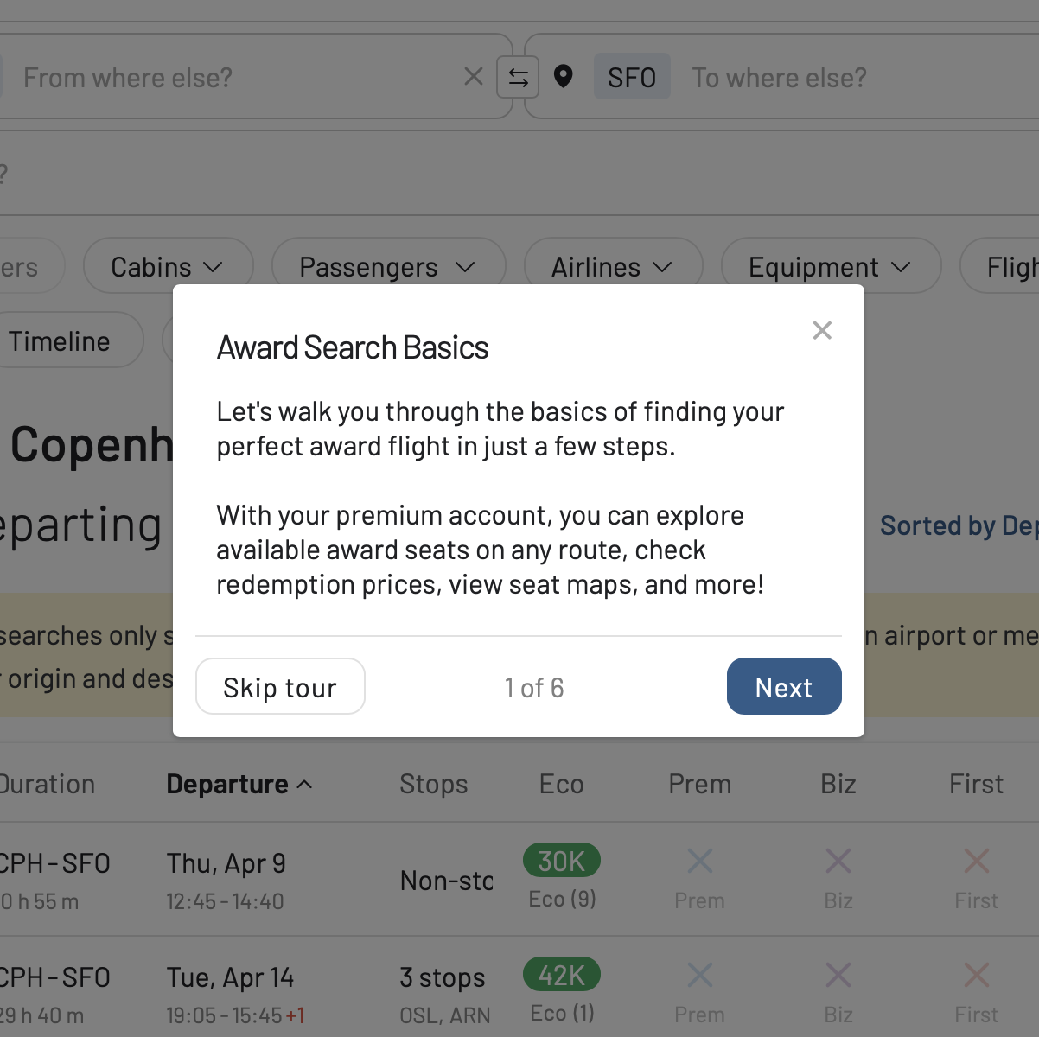Clear the From field with the X icon
The height and width of the screenshot is (1037, 1039).
473,77
